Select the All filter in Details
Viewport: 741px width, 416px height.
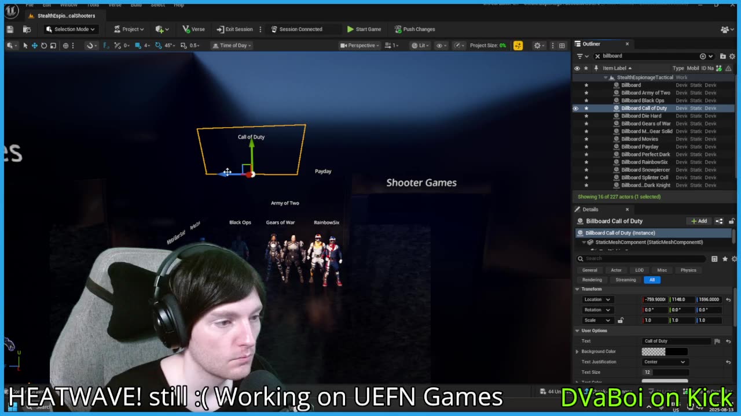652,280
